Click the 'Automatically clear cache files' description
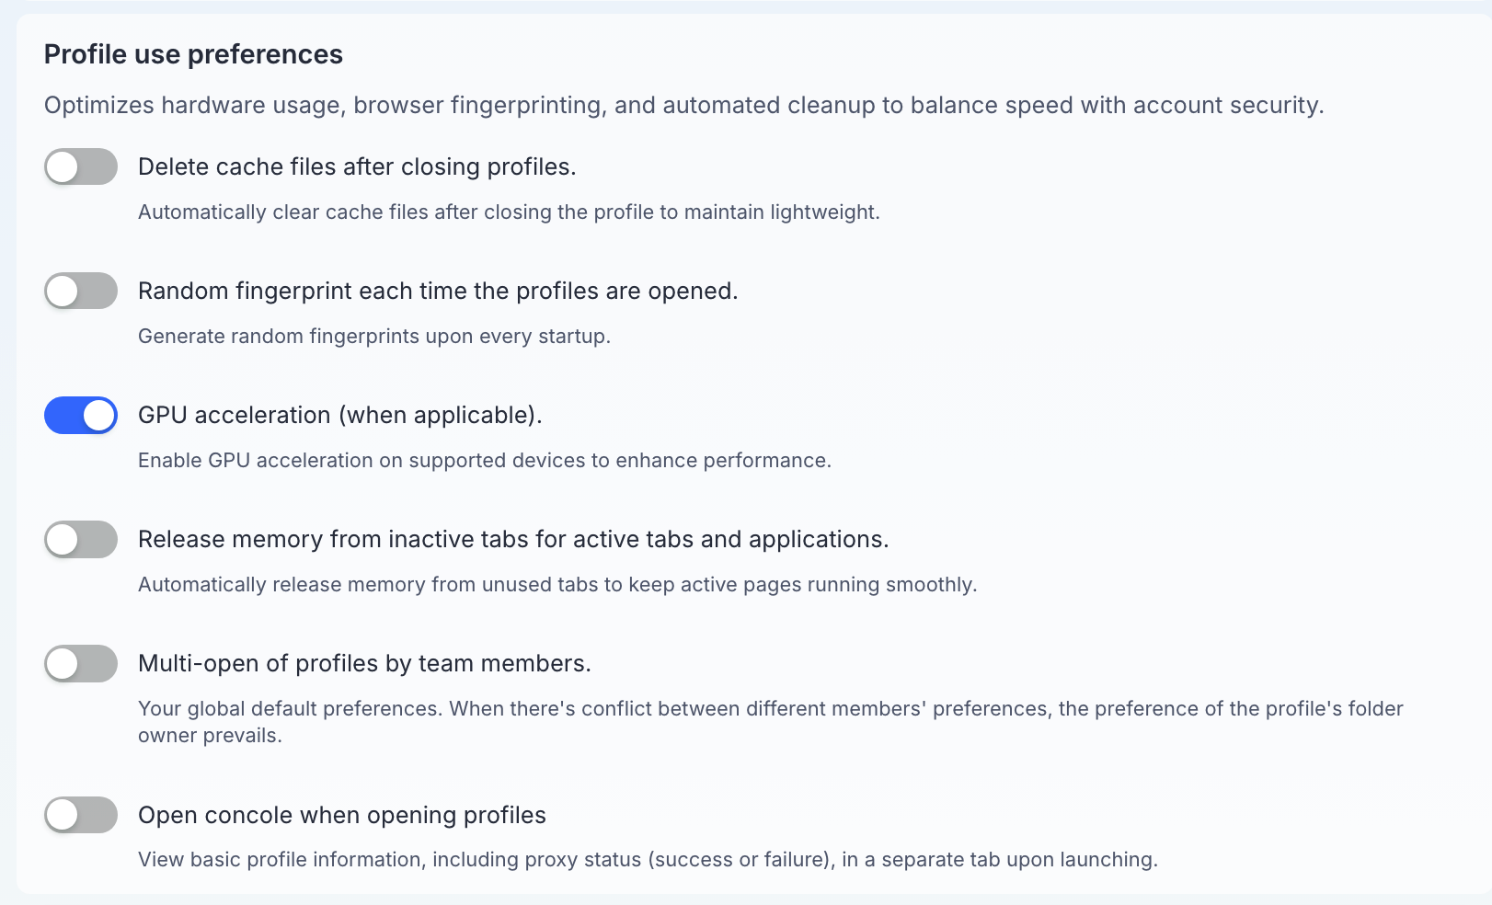Viewport: 1492px width, 905px height. coord(509,212)
